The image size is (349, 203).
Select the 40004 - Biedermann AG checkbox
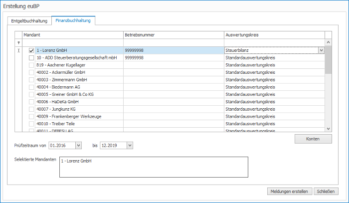[31, 87]
